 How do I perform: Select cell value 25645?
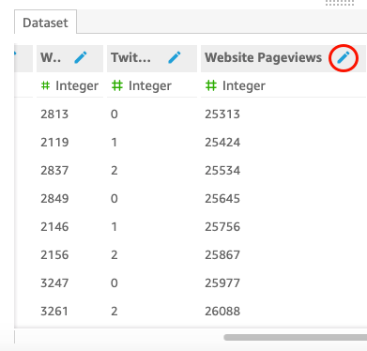222,199
